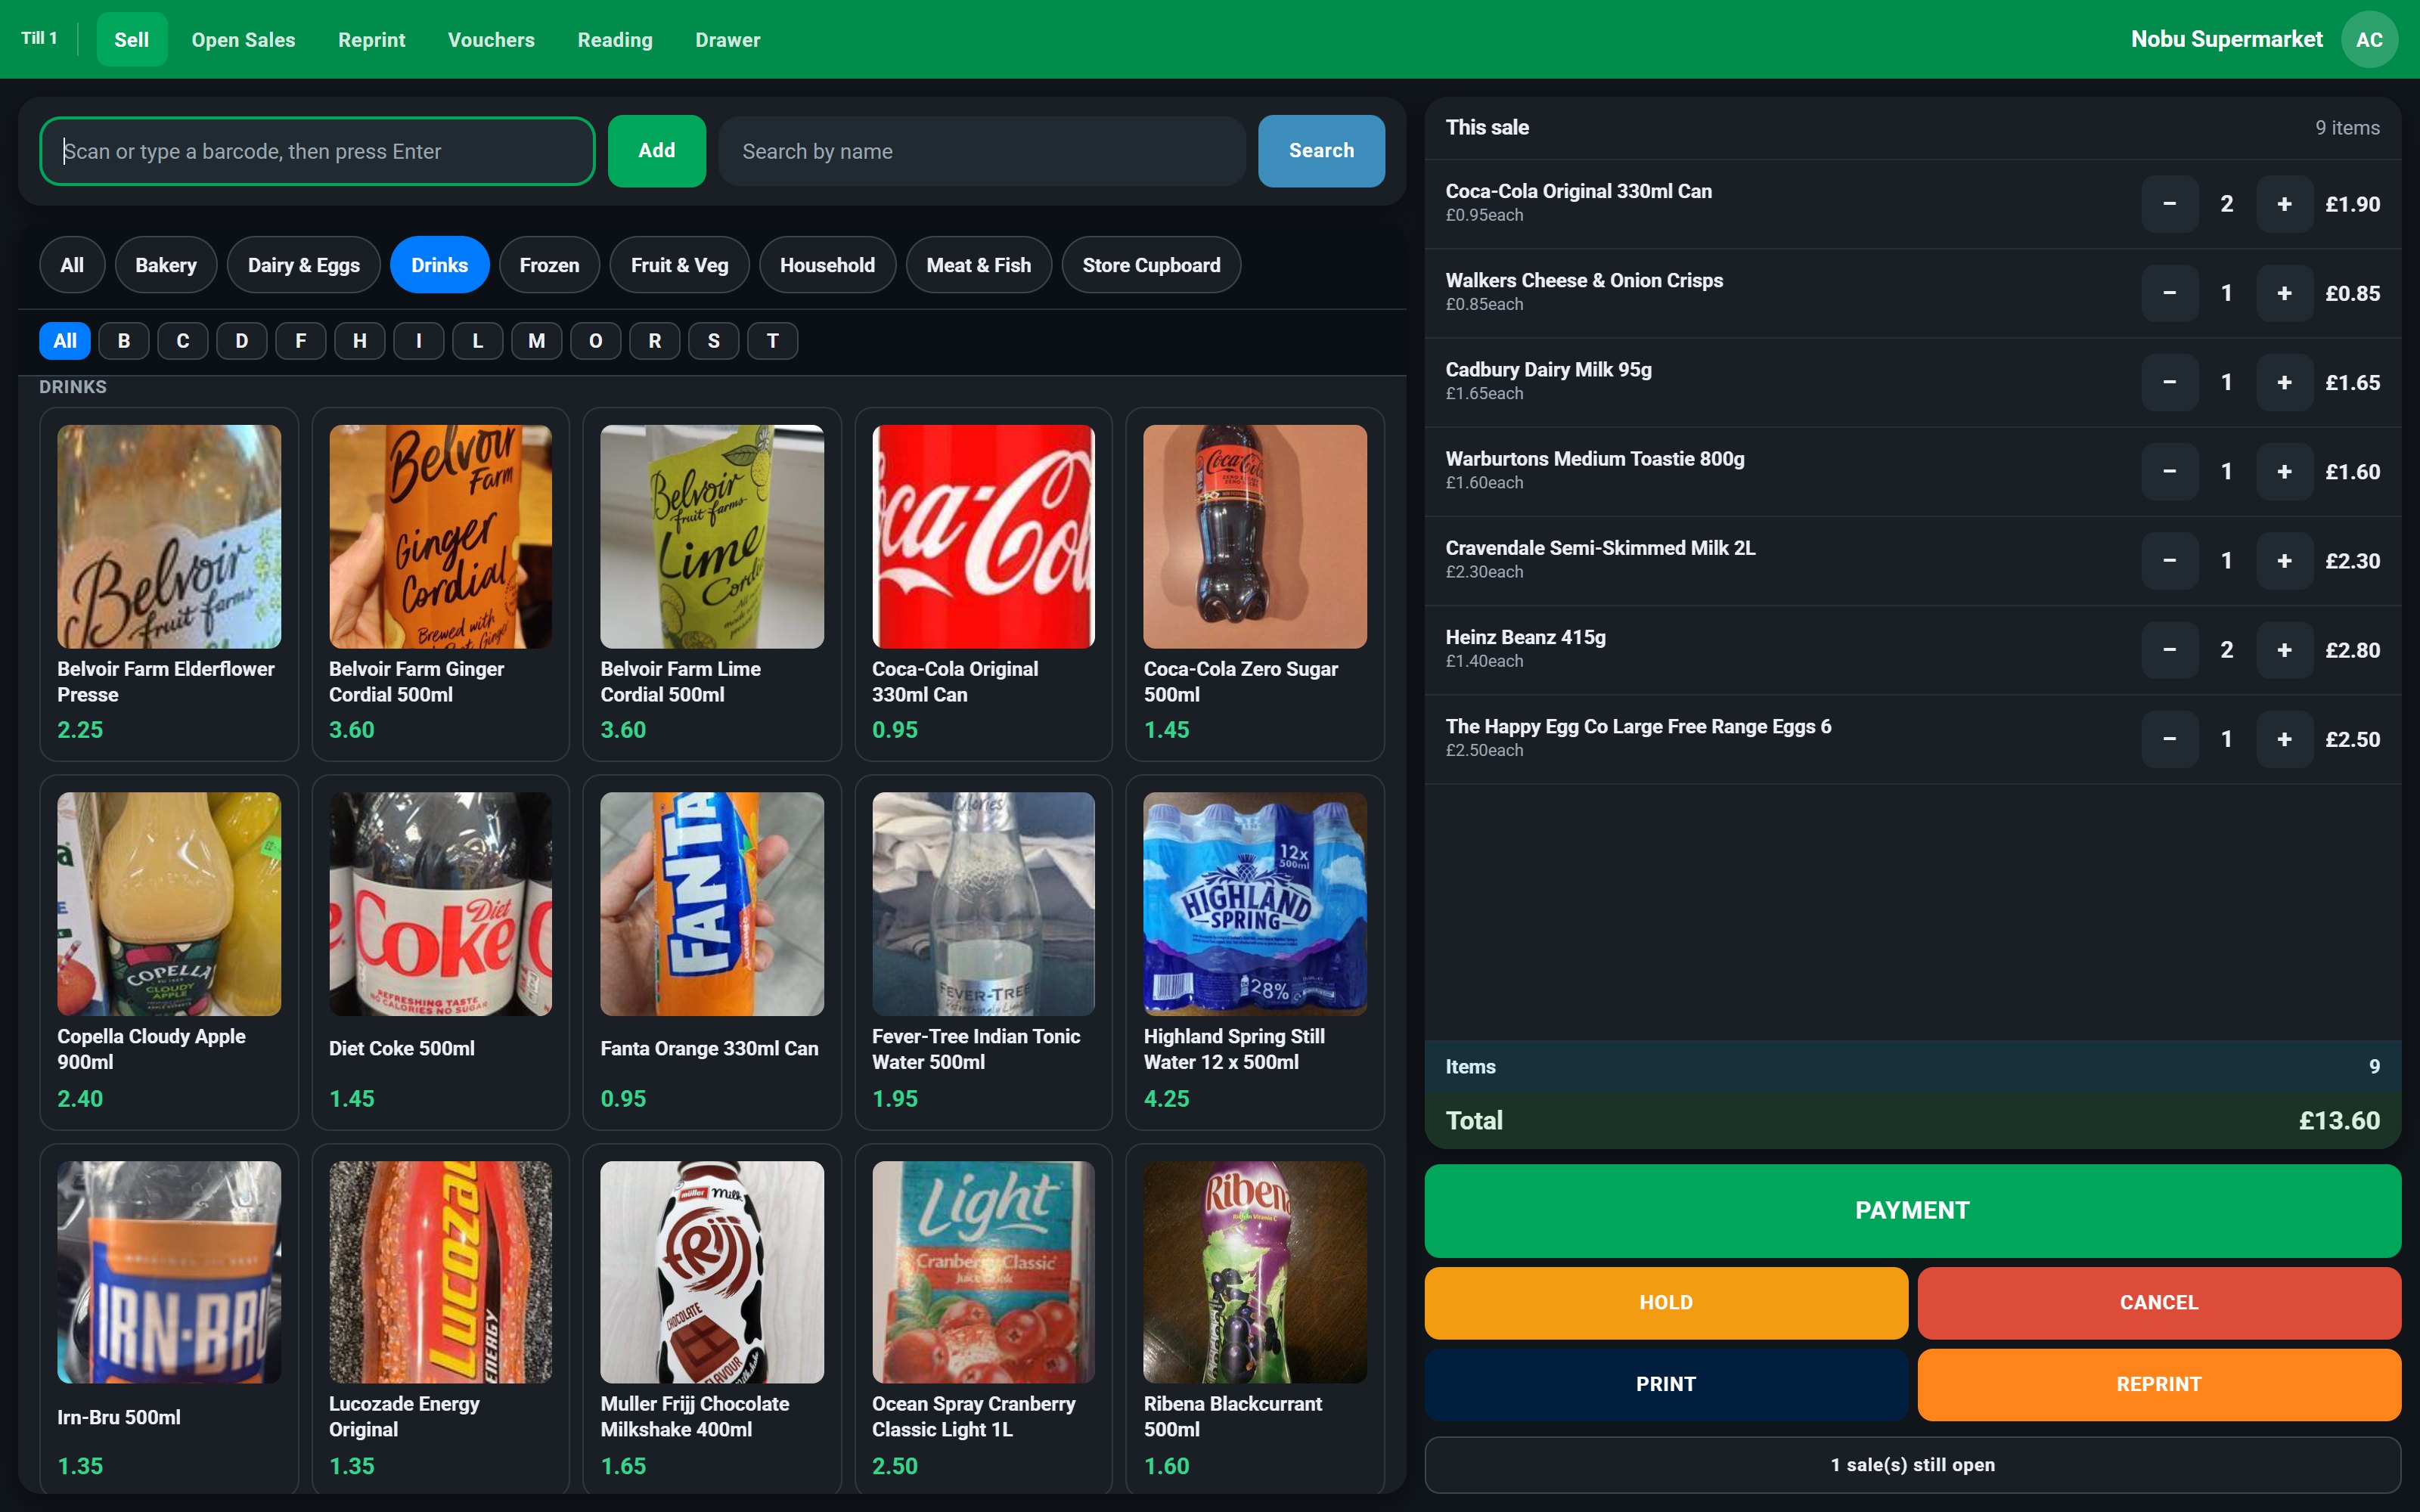Image resolution: width=2420 pixels, height=1512 pixels.
Task: Click the blue Search button
Action: [x=1321, y=151]
